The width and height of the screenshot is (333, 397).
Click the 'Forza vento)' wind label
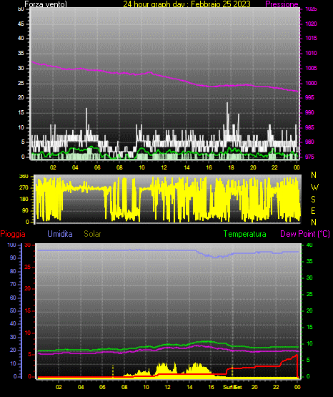click(x=46, y=4)
